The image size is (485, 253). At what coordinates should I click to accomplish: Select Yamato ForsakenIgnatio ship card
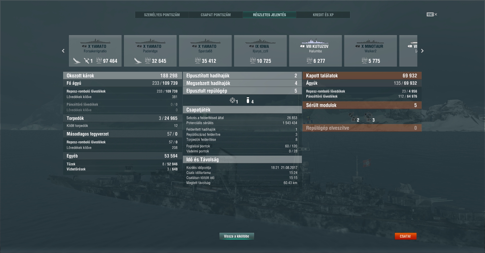(x=95, y=51)
